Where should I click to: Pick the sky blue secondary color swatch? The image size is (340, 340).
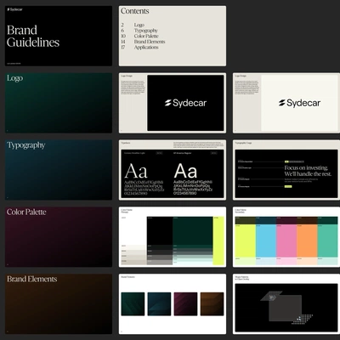point(266,241)
